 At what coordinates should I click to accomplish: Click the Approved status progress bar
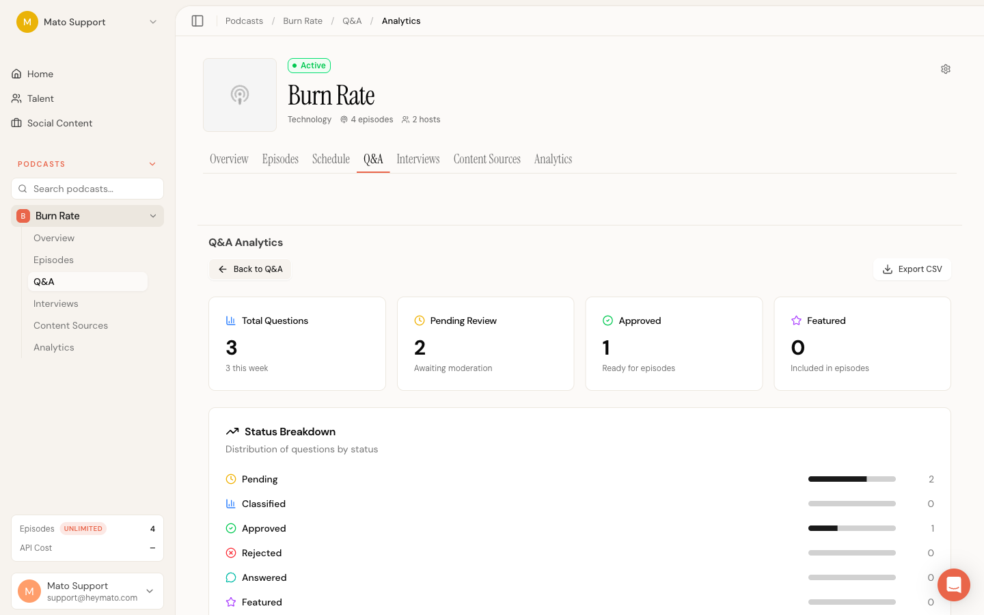(852, 528)
